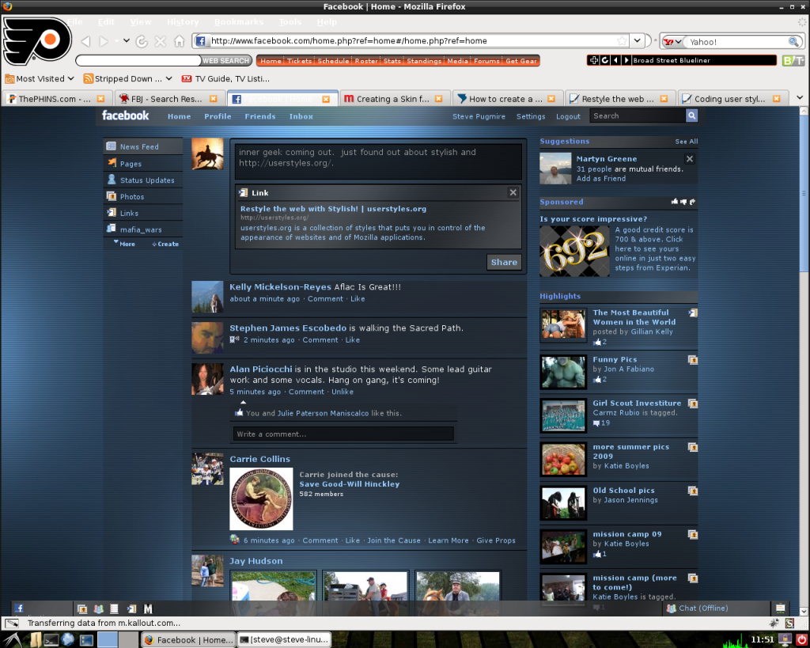This screenshot has width=810, height=648.
Task: Open Profile in the Facebook top navigation
Action: click(x=218, y=116)
